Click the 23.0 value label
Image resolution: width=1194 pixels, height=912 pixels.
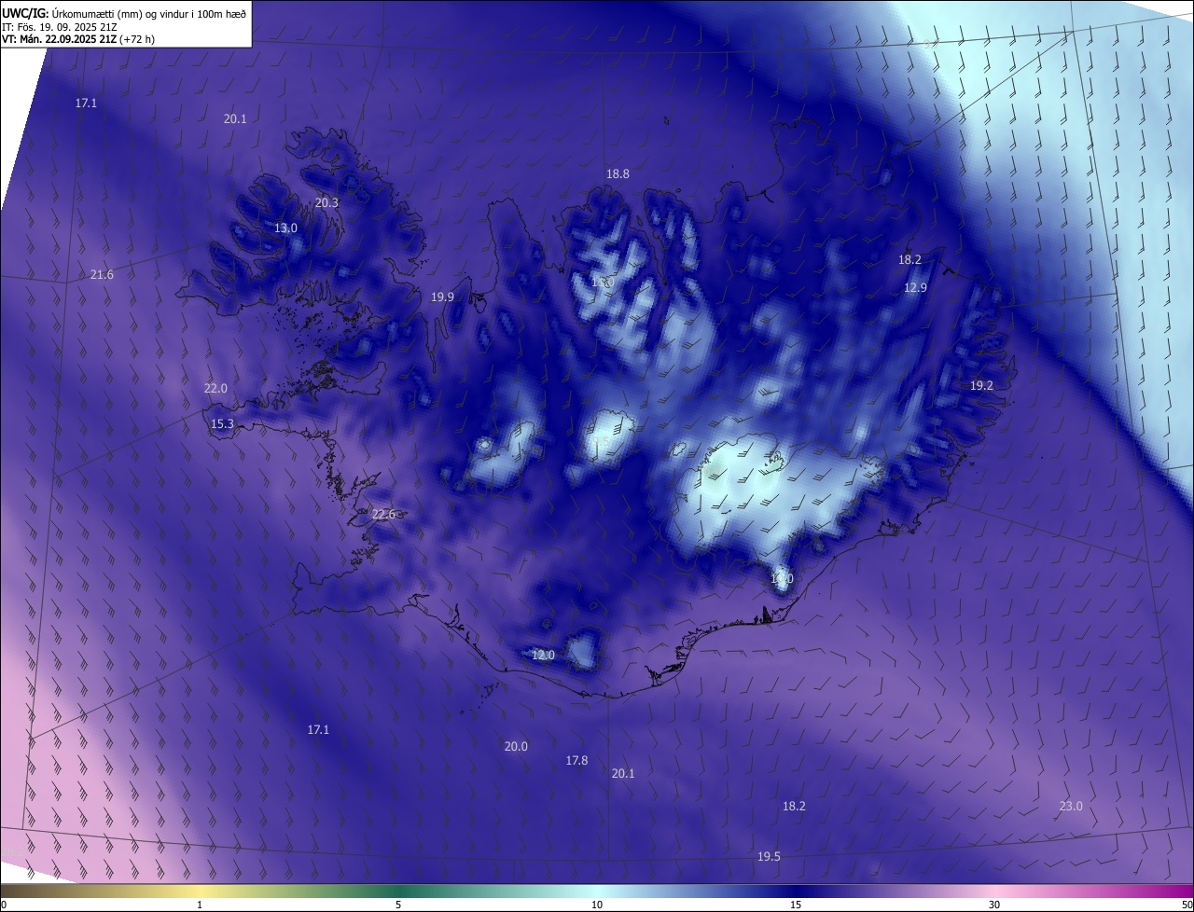(x=1071, y=806)
